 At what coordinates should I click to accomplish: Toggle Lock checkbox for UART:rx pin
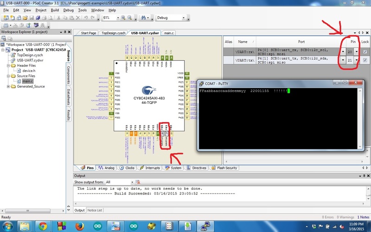tap(365, 52)
